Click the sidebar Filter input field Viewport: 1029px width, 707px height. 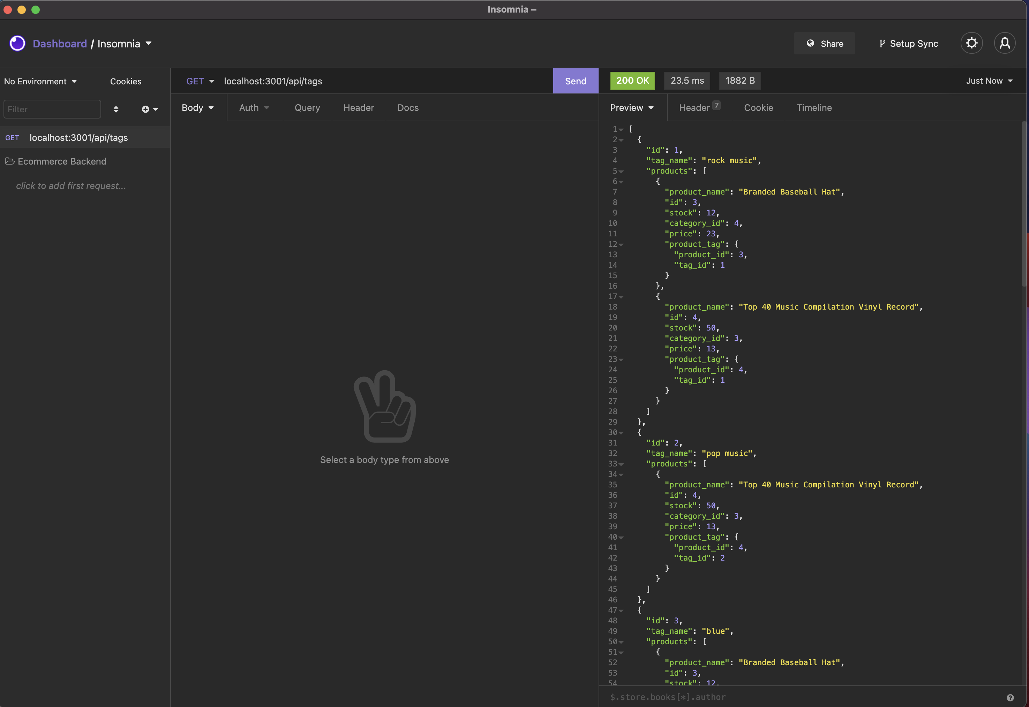coord(52,109)
